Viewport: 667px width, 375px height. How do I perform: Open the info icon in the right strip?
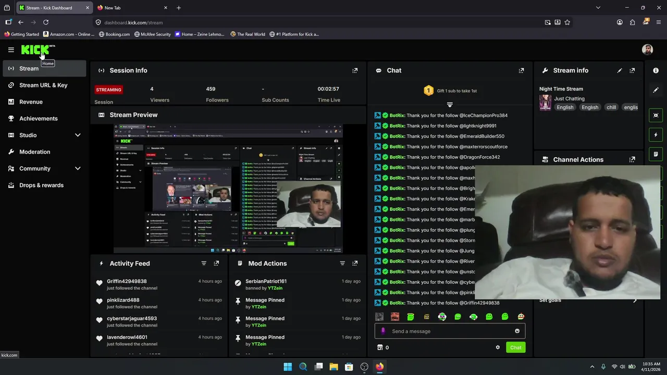[656, 70]
